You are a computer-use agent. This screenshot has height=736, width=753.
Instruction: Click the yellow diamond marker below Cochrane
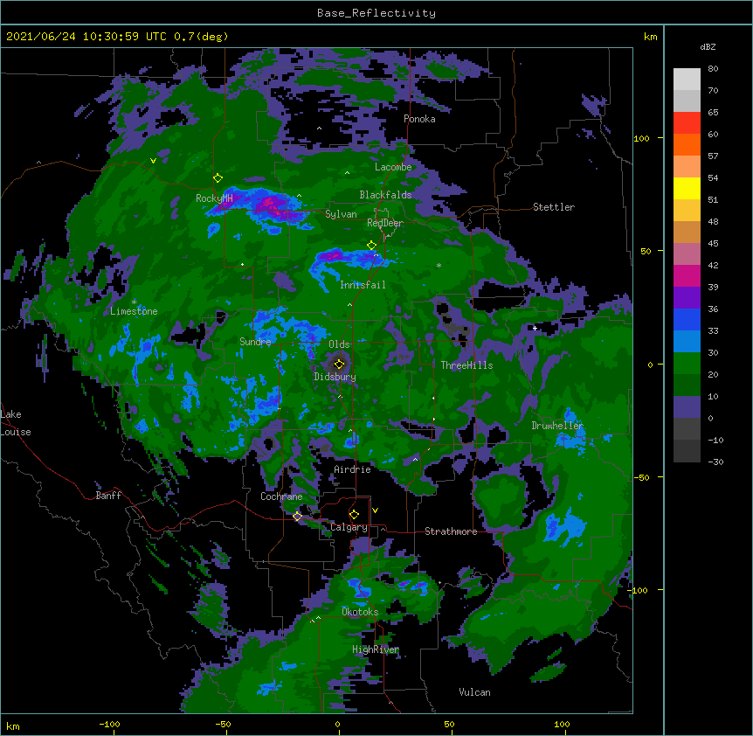pos(297,517)
